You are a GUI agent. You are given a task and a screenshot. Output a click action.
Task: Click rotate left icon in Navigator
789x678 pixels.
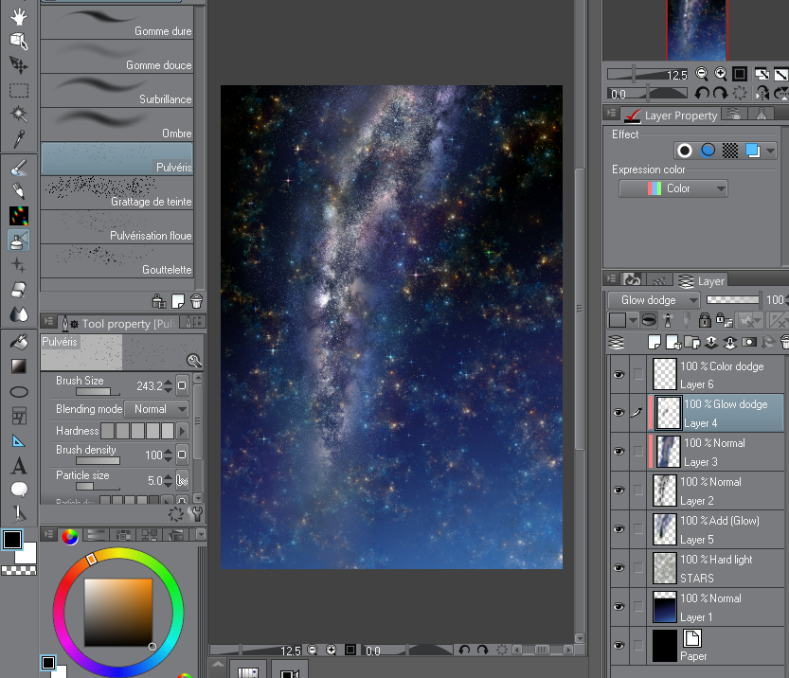pos(702,93)
